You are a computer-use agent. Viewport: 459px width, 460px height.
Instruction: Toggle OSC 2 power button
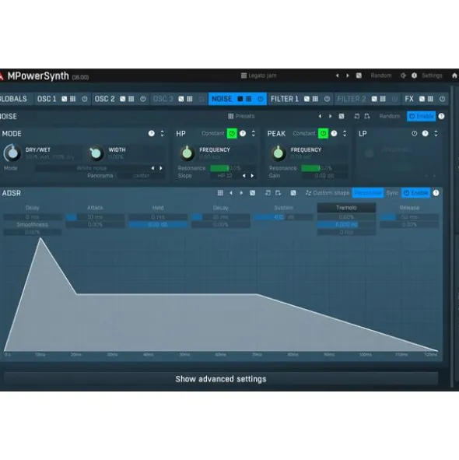143,99
